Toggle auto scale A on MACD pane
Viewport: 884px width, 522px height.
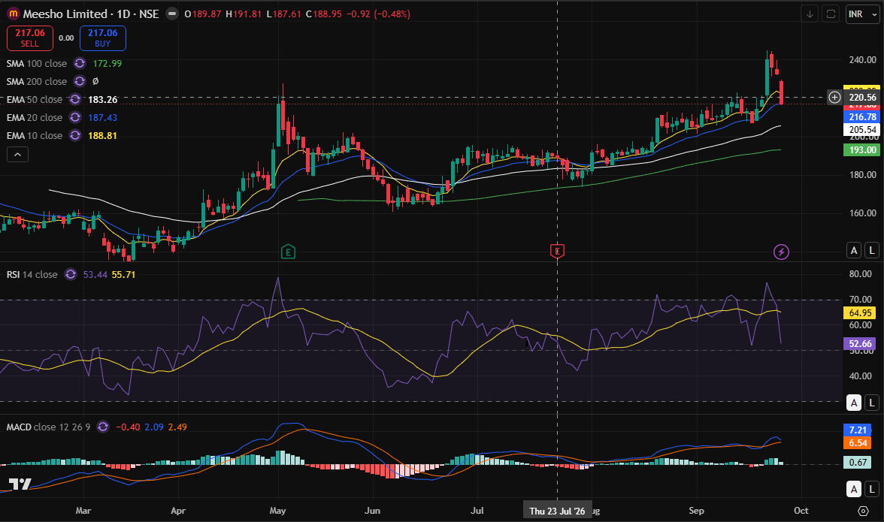[854, 490]
